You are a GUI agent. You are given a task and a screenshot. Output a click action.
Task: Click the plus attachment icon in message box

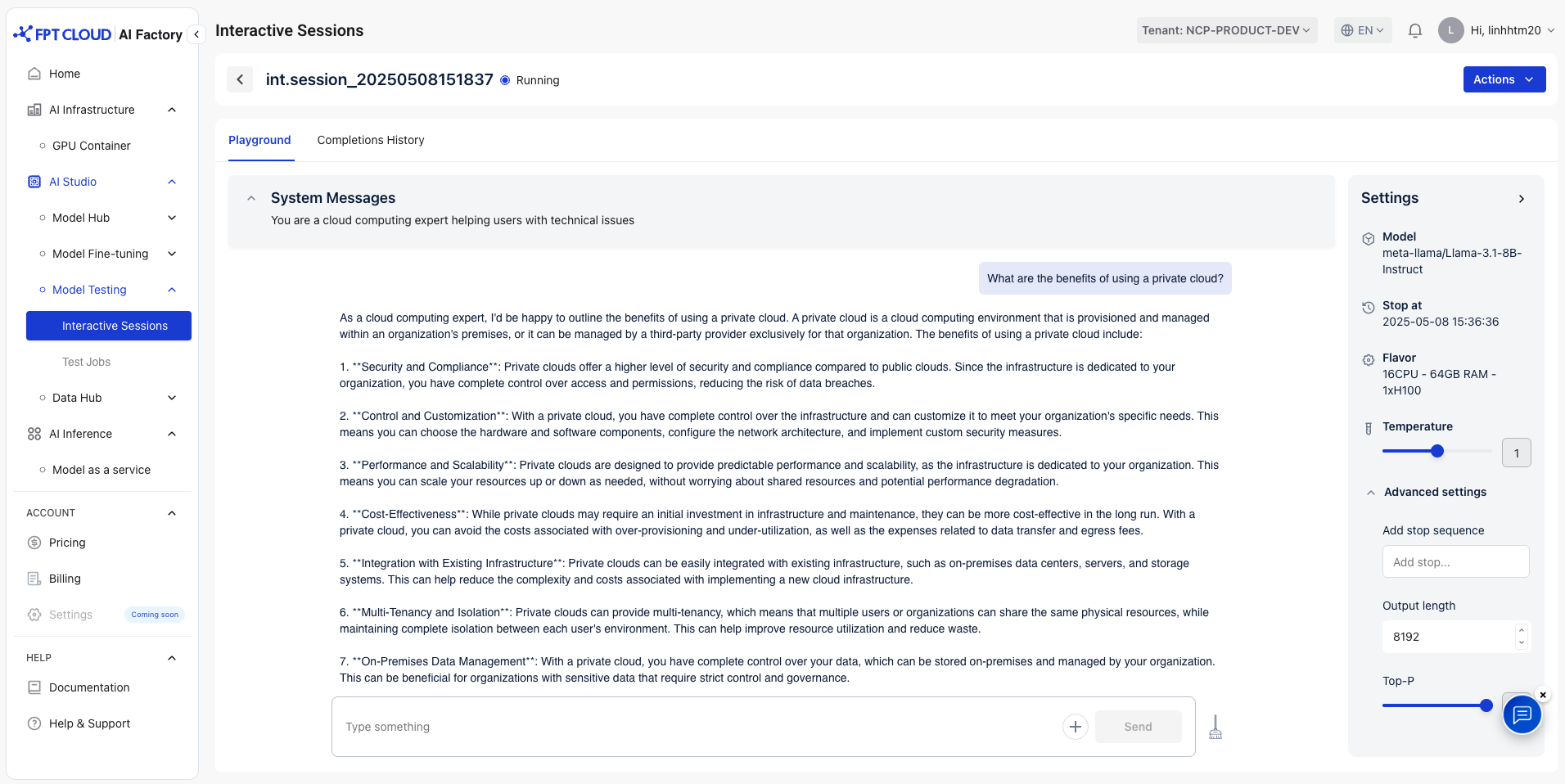[1076, 727]
